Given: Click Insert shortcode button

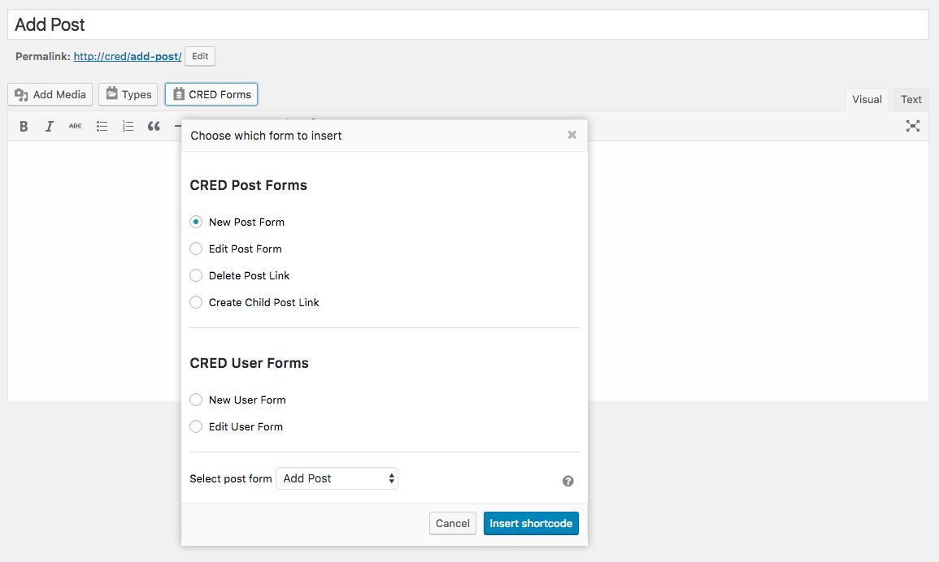Looking at the screenshot, I should click(x=531, y=523).
